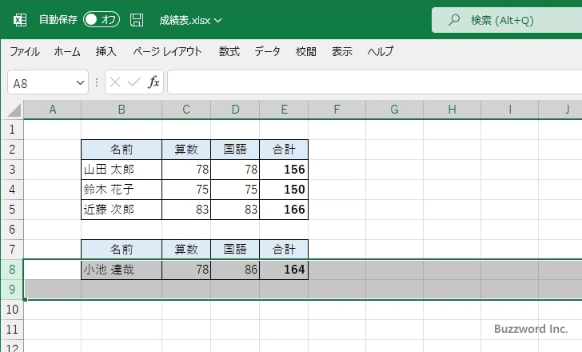The image size is (582, 352).
Task: Click inside the formula bar
Action: [374, 82]
